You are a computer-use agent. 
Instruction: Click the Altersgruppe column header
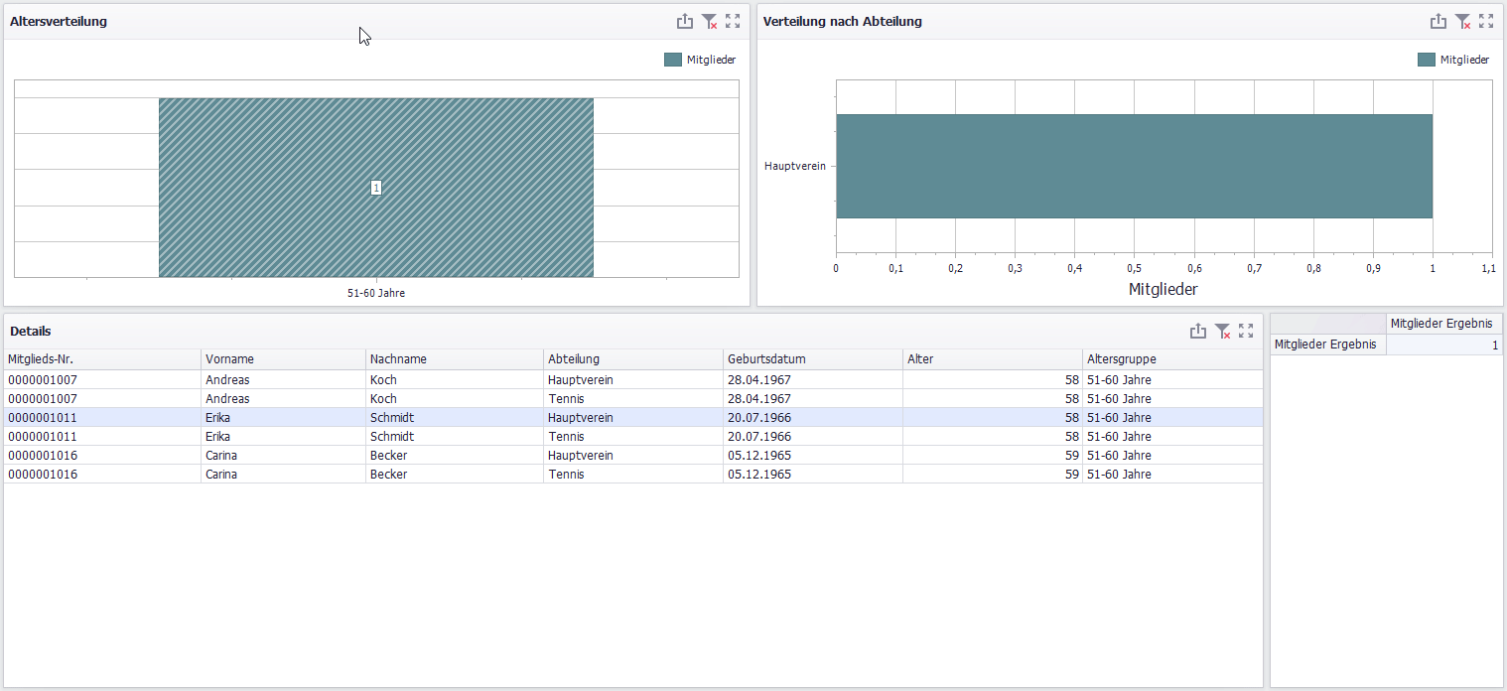point(1171,359)
